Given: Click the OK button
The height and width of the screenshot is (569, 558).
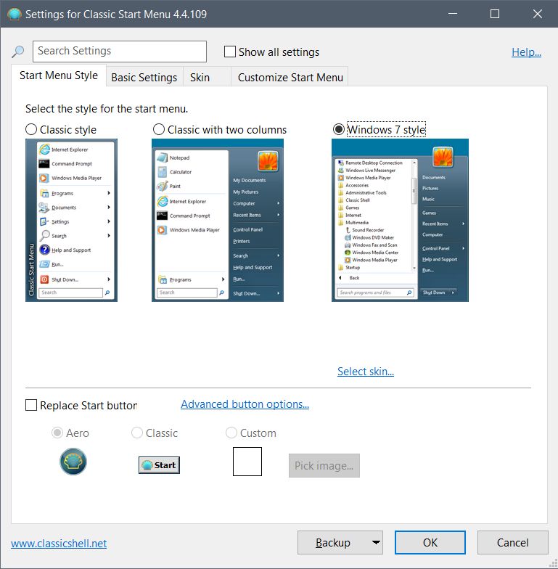Looking at the screenshot, I should coord(430,543).
